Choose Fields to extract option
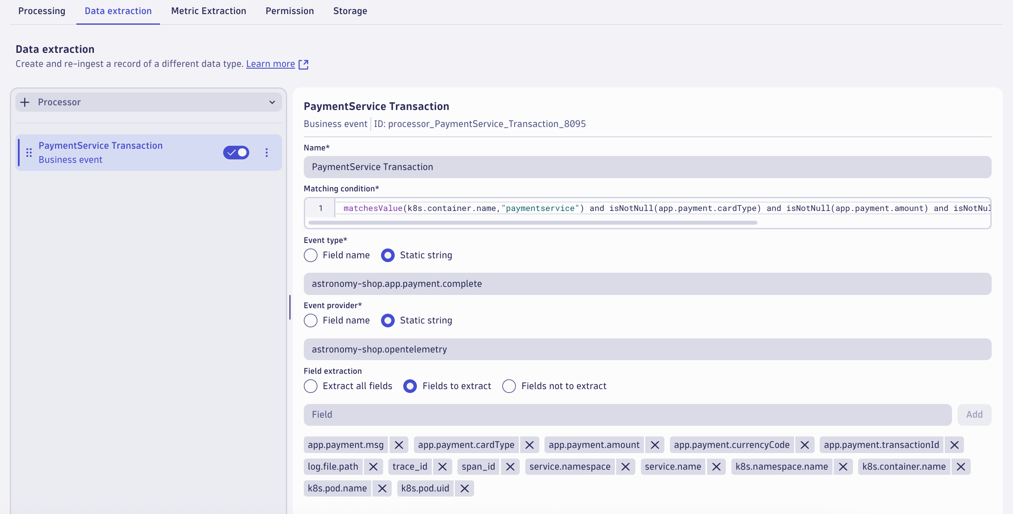 point(410,386)
